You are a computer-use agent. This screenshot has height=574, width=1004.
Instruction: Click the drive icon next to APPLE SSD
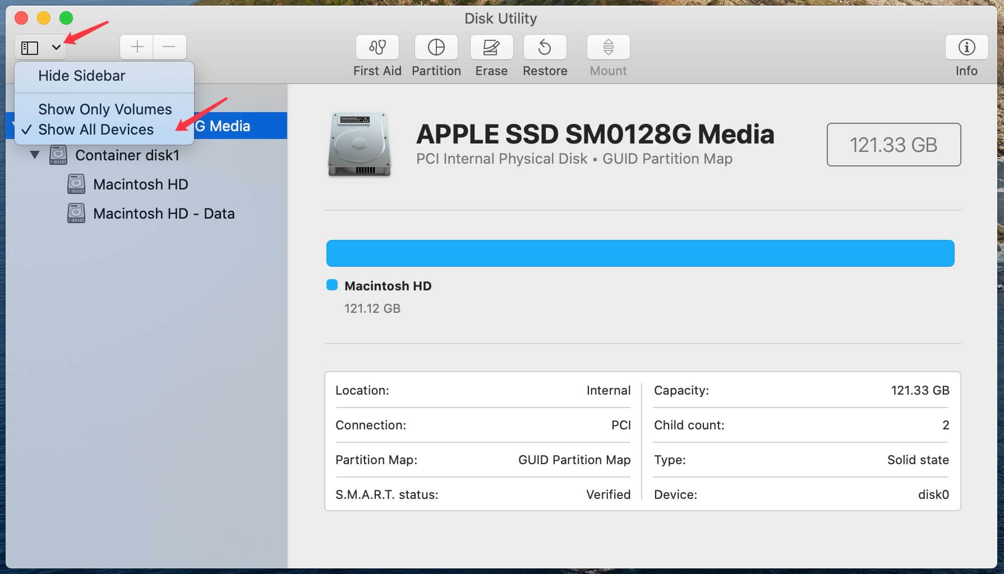click(x=360, y=145)
